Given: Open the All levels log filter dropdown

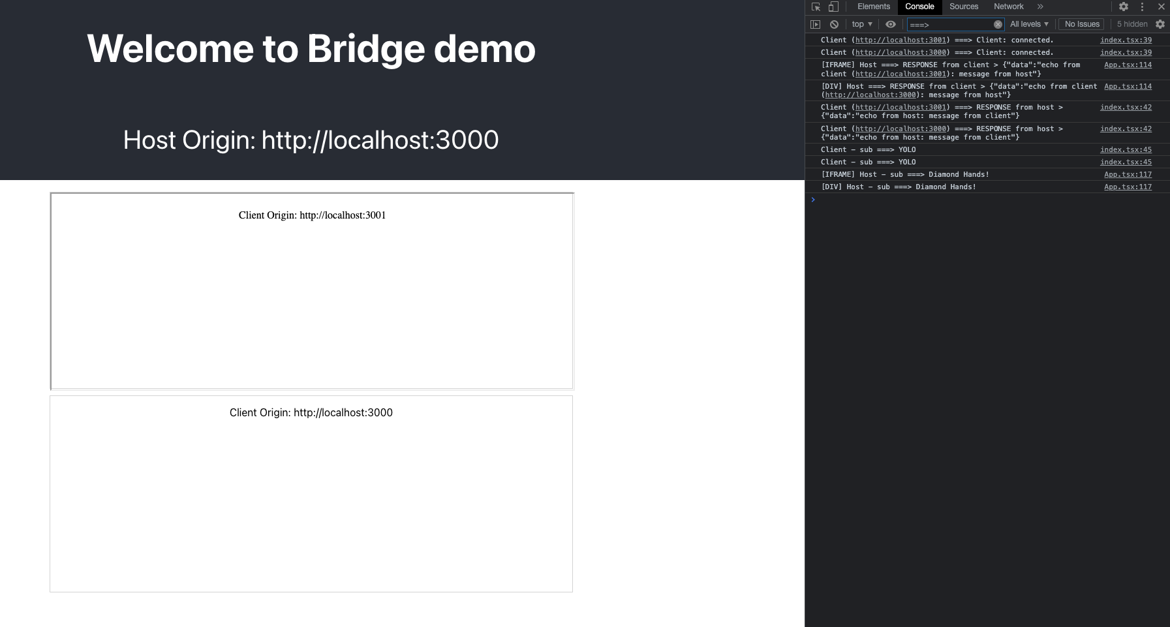Looking at the screenshot, I should 1029,24.
